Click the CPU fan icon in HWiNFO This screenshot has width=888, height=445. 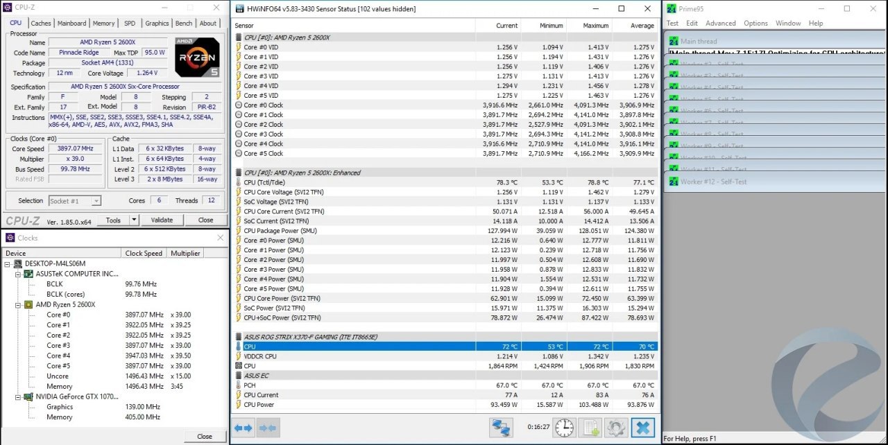pos(238,365)
